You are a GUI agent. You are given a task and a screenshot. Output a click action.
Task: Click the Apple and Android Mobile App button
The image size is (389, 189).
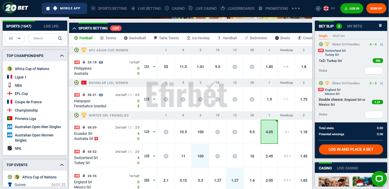64,9
